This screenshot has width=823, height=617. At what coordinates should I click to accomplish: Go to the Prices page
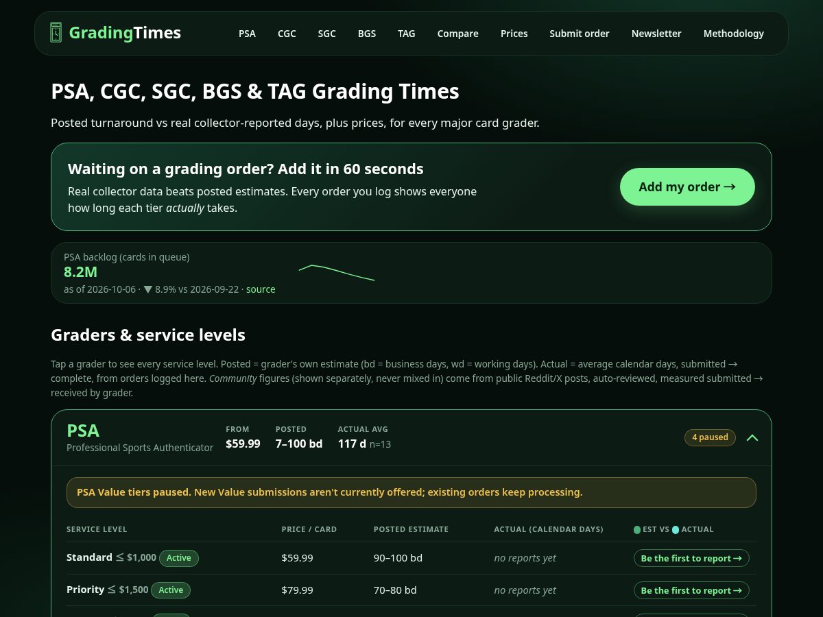click(514, 33)
